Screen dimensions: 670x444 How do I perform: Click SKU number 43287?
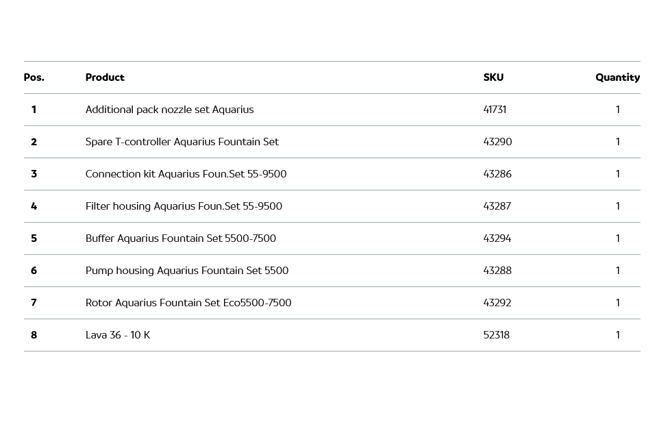tap(497, 206)
